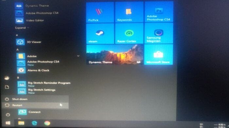Open Alarms & Clock app

pos(38,70)
